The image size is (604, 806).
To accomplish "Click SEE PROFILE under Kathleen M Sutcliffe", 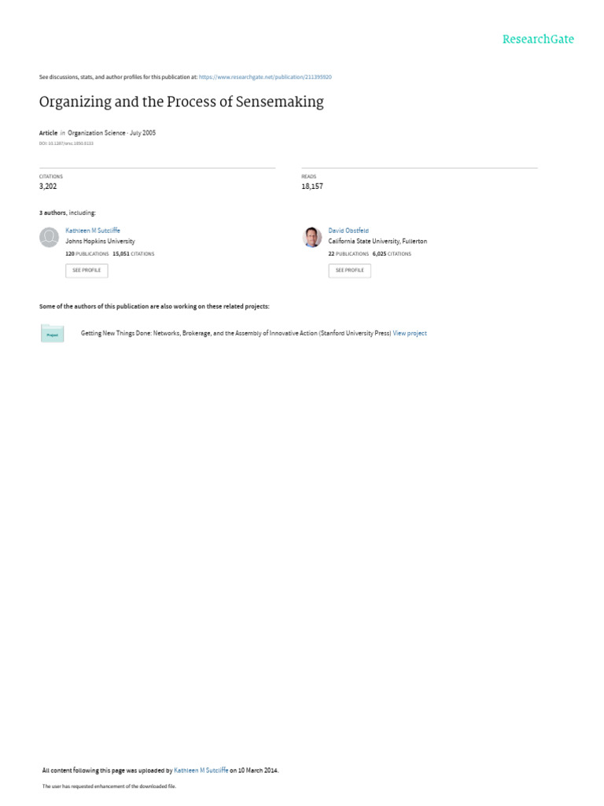I will pos(87,271).
